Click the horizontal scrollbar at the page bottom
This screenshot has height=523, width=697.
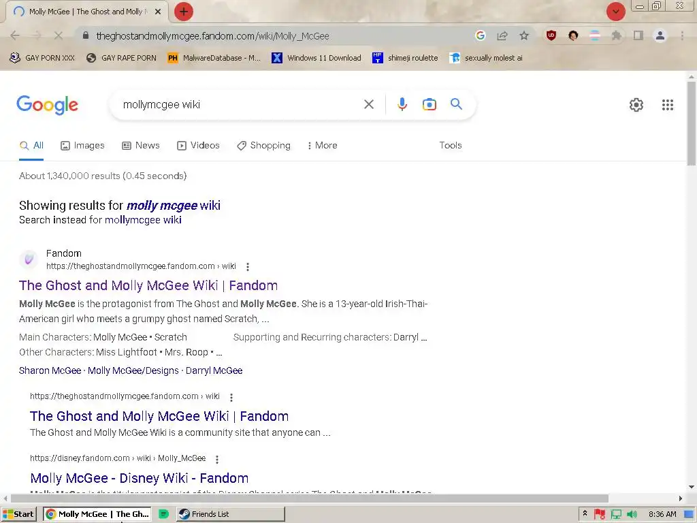(x=310, y=498)
